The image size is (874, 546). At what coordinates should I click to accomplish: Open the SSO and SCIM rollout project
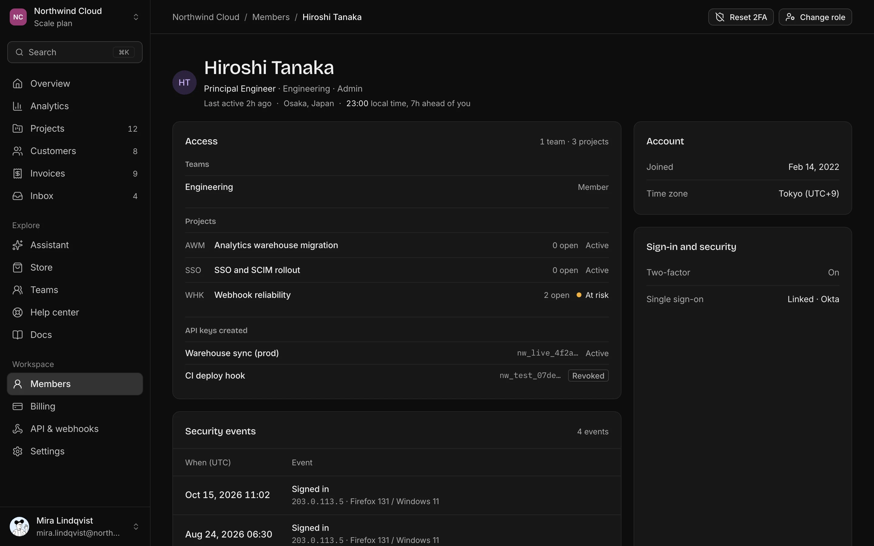tap(397, 270)
